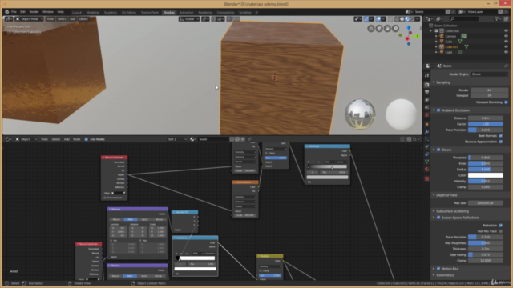513x288 pixels.
Task: Open the Tool properties tab in Properties sidebar
Action: click(x=427, y=75)
